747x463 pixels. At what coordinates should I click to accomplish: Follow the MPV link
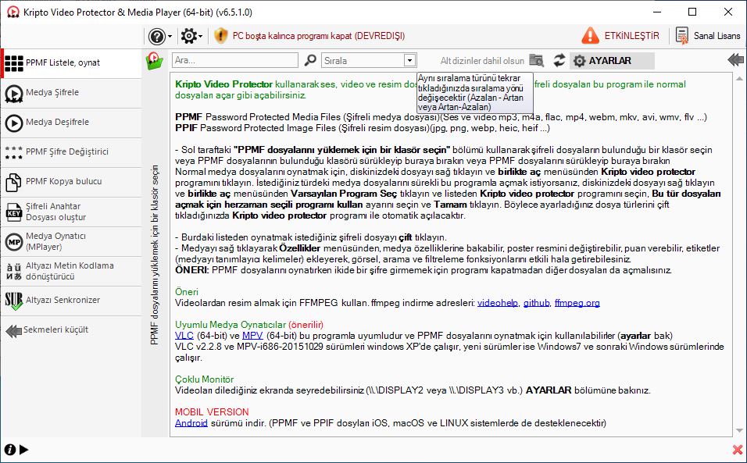252,336
